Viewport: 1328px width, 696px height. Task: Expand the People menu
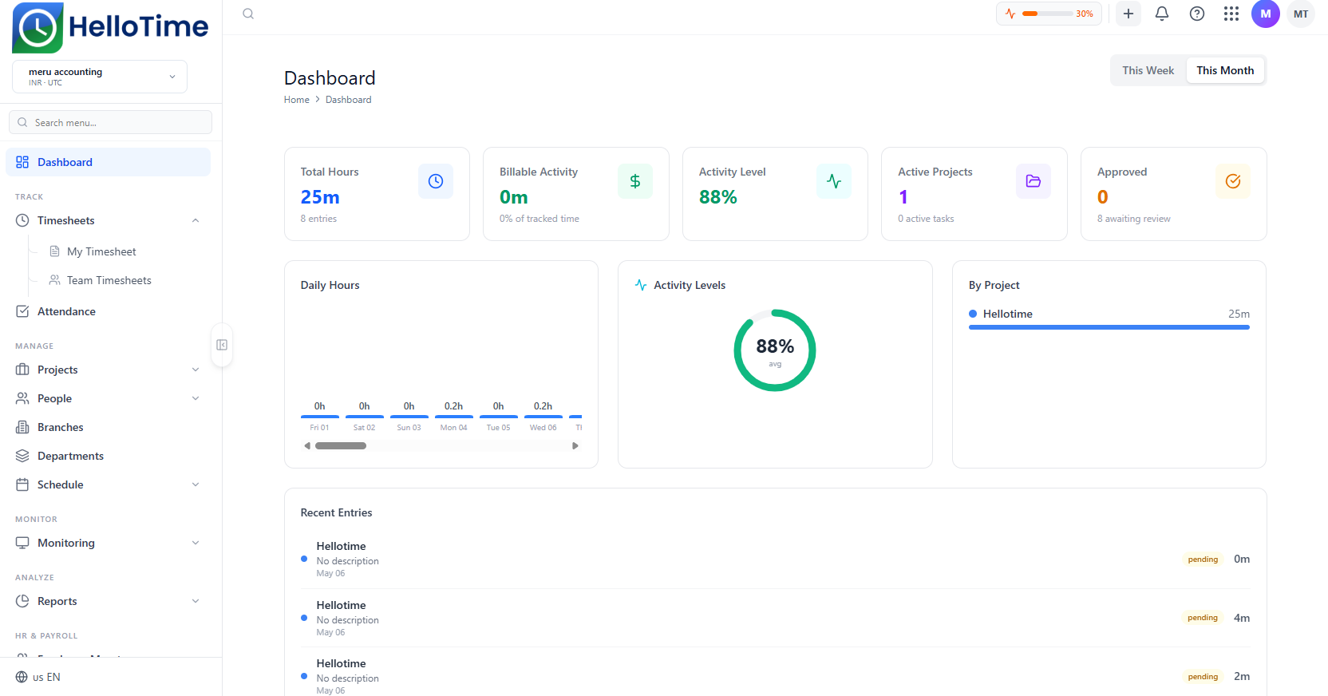196,398
